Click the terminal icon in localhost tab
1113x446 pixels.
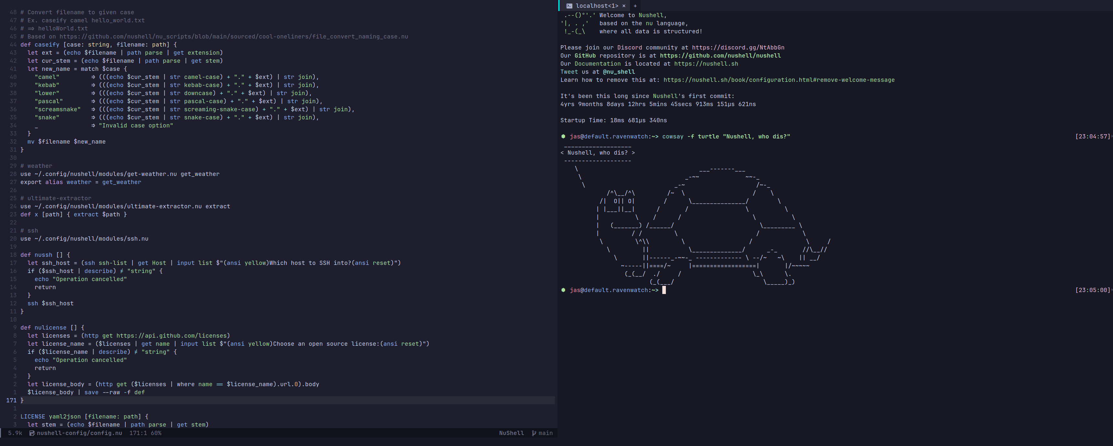pos(569,6)
